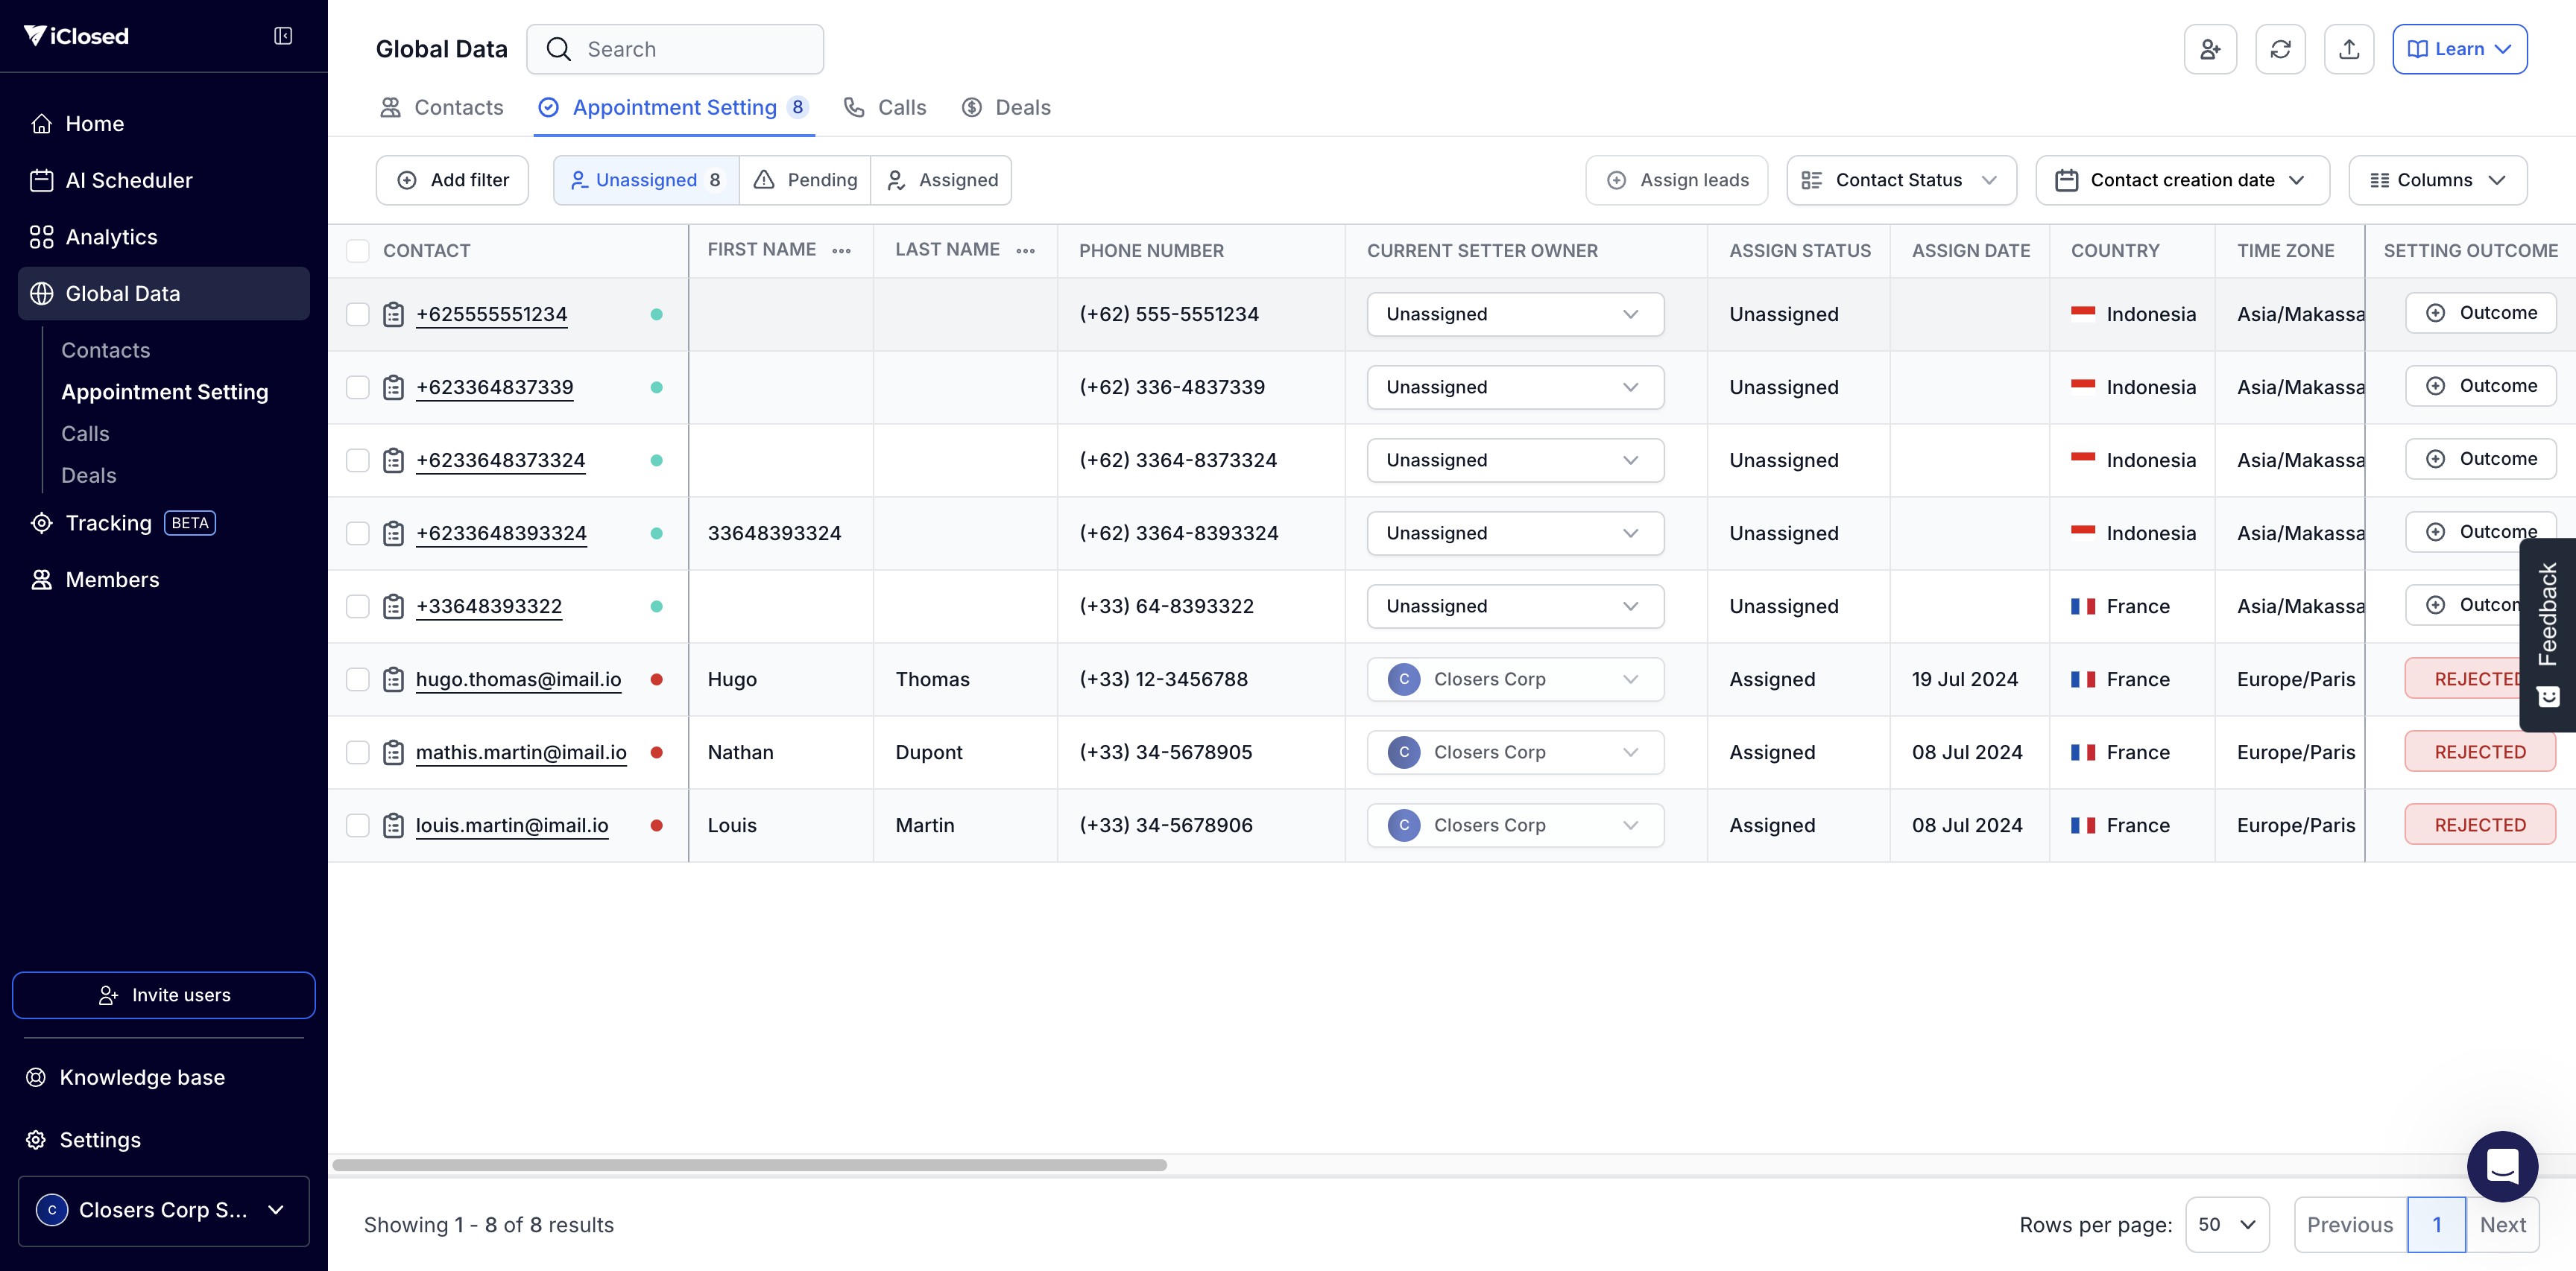Click the horizontal table scrollbar

(x=750, y=1165)
